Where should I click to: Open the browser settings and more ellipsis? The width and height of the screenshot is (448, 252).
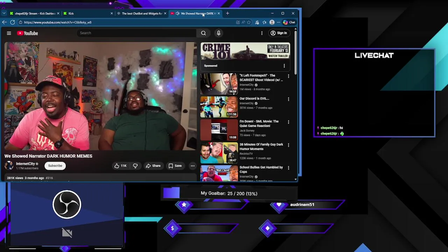(279, 22)
